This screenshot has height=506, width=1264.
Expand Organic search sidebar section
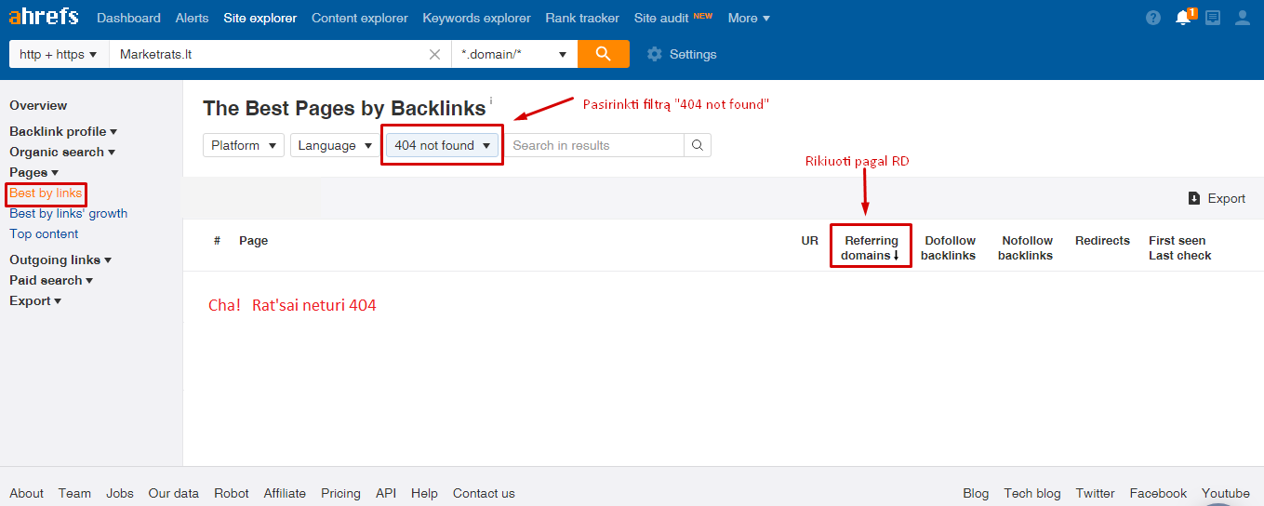[62, 152]
